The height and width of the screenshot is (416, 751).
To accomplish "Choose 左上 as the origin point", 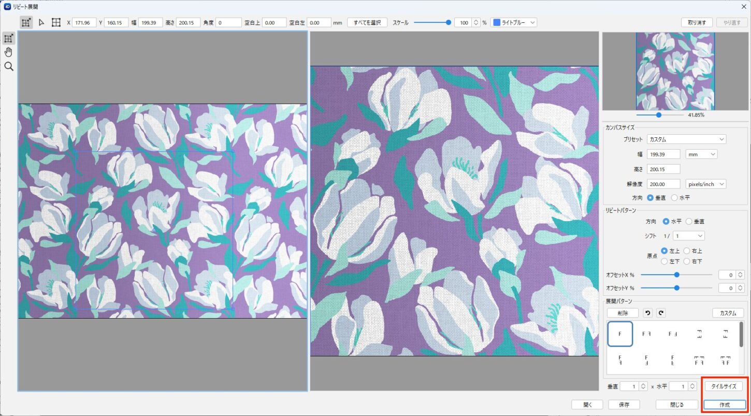I will (665, 251).
